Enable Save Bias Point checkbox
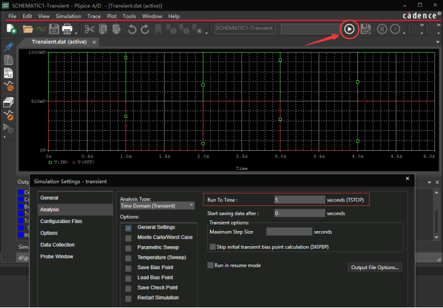443x308 pixels. pyautogui.click(x=128, y=268)
